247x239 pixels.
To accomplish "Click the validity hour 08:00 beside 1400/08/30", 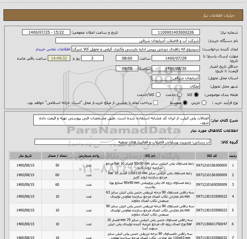I will pyautogui.click(x=127, y=69).
